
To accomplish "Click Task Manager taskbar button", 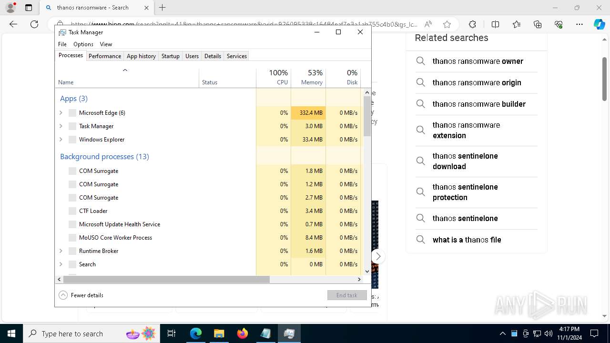I will [289, 333].
